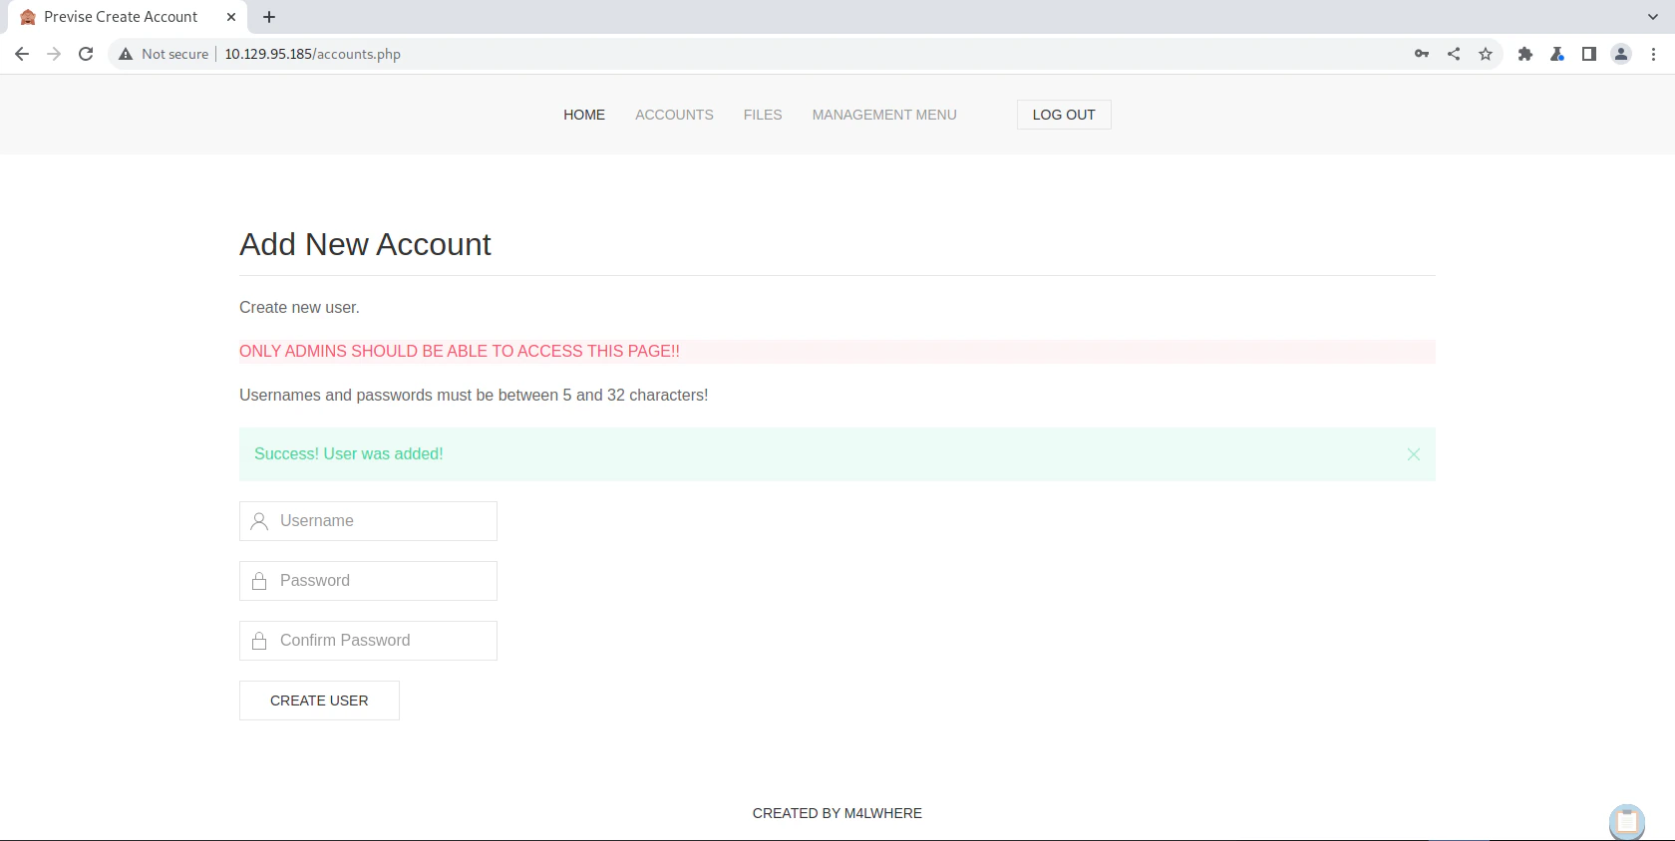Click the LOG OUT button
This screenshot has width=1675, height=841.
coord(1064,115)
